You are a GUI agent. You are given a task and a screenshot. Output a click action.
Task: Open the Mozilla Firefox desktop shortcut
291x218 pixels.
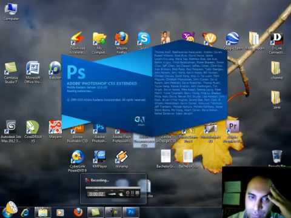point(121,42)
